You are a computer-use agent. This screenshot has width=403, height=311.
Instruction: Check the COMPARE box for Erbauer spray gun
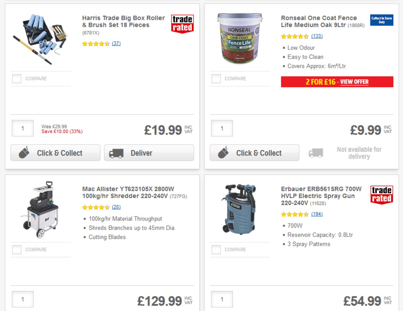point(216,249)
